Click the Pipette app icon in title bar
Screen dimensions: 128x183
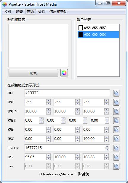tap(5, 4)
